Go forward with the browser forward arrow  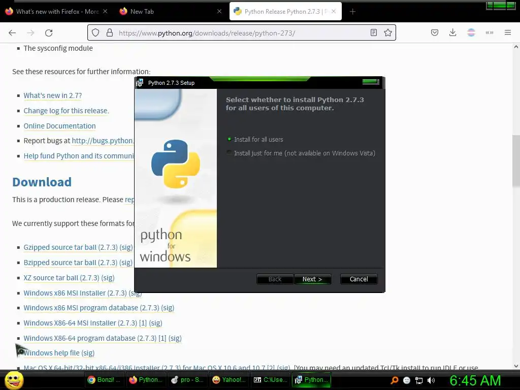pos(30,33)
